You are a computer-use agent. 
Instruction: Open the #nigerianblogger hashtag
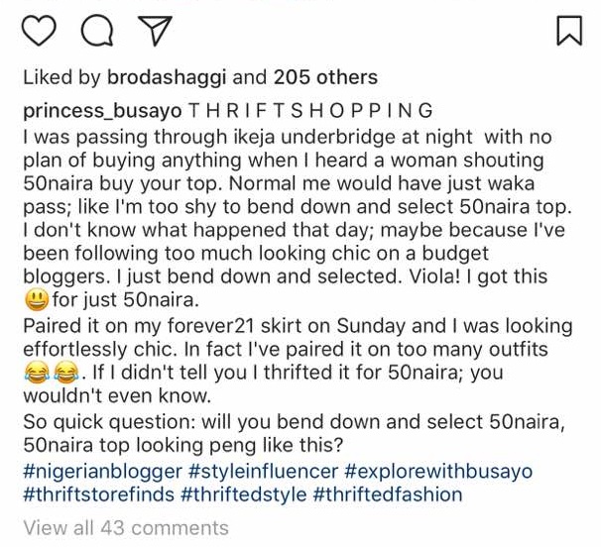coord(102,471)
